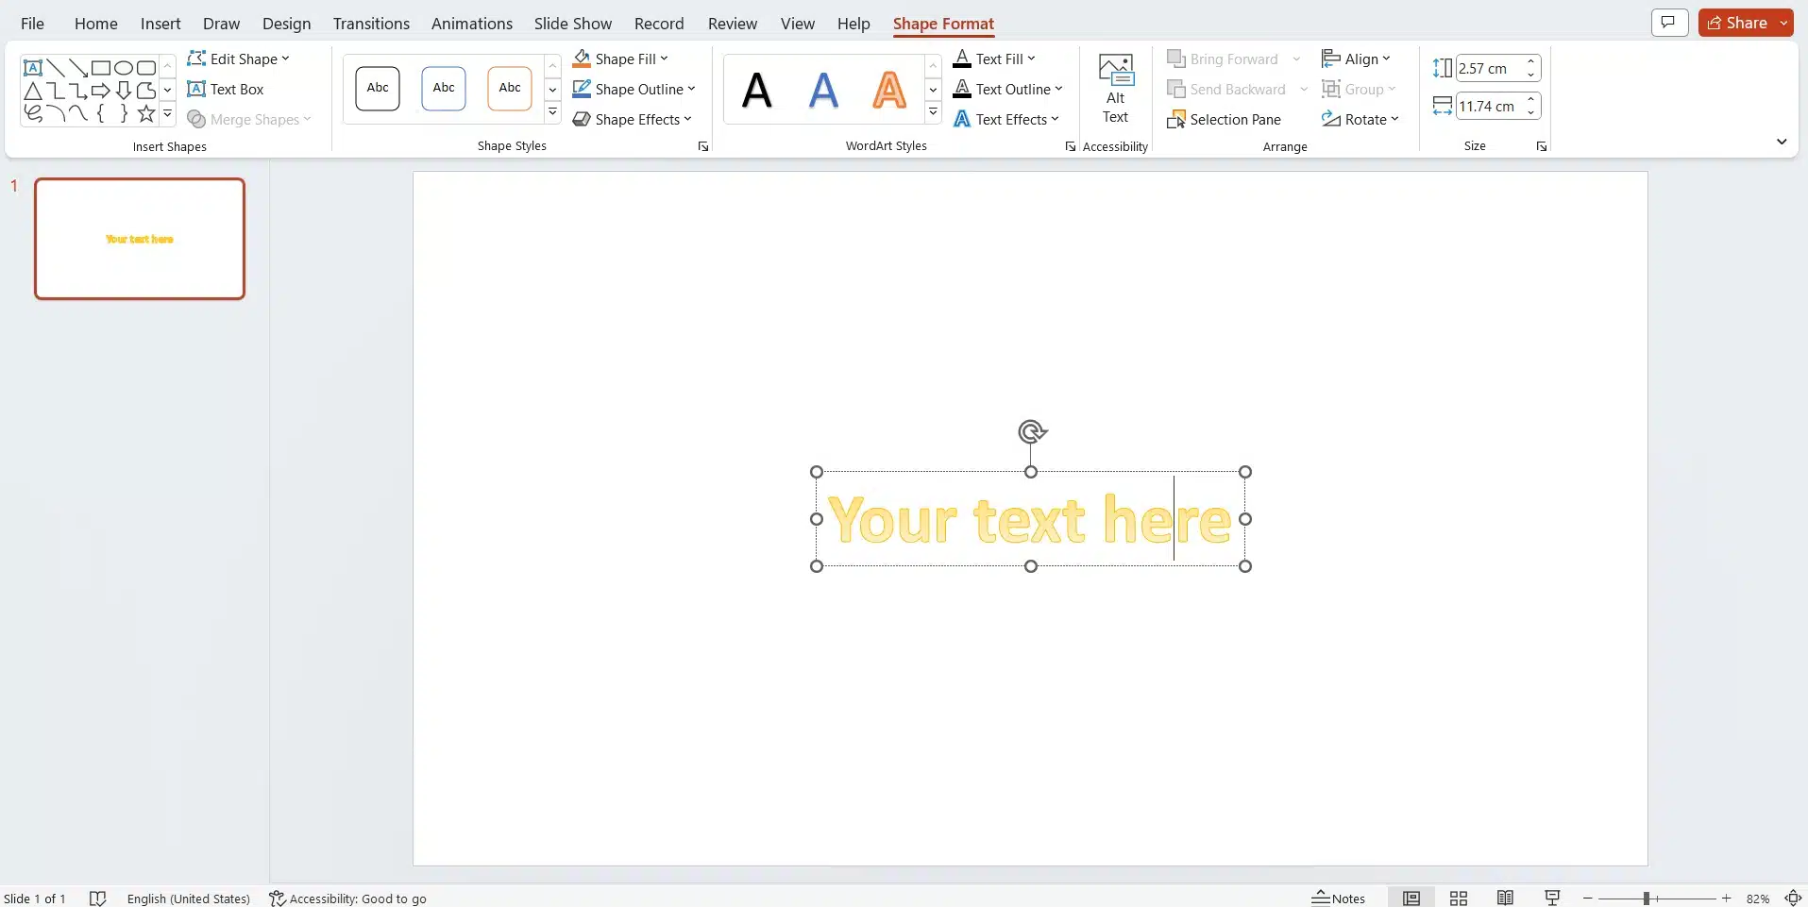Viewport: 1808px width, 907px height.
Task: Open the Transitions tab
Action: coord(371,24)
